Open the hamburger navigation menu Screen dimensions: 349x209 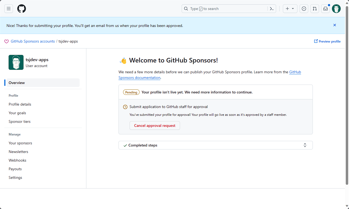(9, 9)
